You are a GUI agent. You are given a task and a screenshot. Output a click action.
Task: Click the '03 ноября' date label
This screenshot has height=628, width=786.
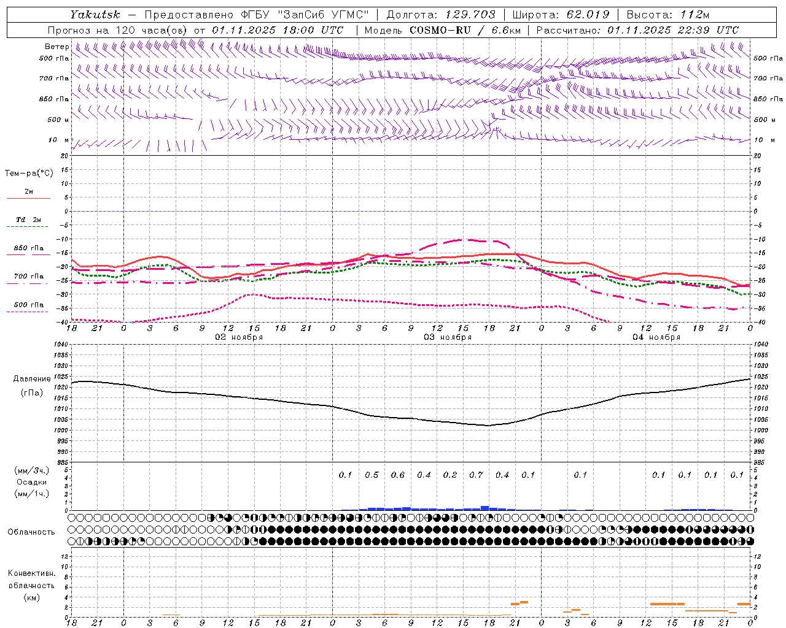448,337
